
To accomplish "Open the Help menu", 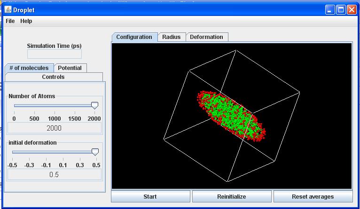I will tap(26, 21).
